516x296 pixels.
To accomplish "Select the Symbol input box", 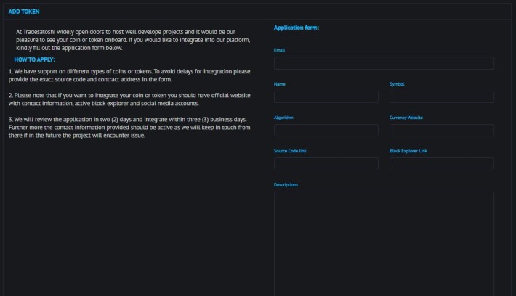I will click(442, 97).
